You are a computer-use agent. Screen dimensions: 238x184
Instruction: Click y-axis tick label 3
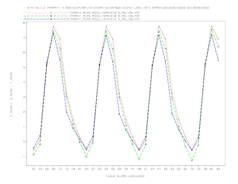pos(24,97)
